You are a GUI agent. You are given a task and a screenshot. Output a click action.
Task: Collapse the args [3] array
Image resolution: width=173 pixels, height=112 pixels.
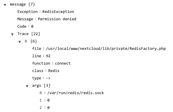pos(27,86)
